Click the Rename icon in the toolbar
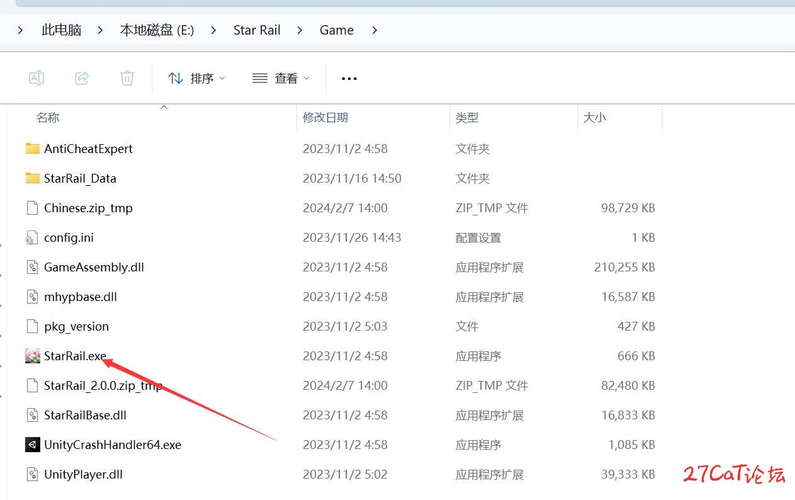The height and width of the screenshot is (500, 795). [x=37, y=78]
